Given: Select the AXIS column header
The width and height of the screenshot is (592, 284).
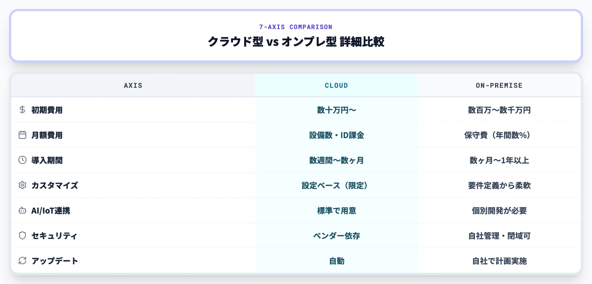Looking at the screenshot, I should click(133, 86).
